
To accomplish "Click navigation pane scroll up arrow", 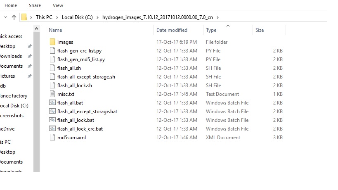I will coord(37,28).
